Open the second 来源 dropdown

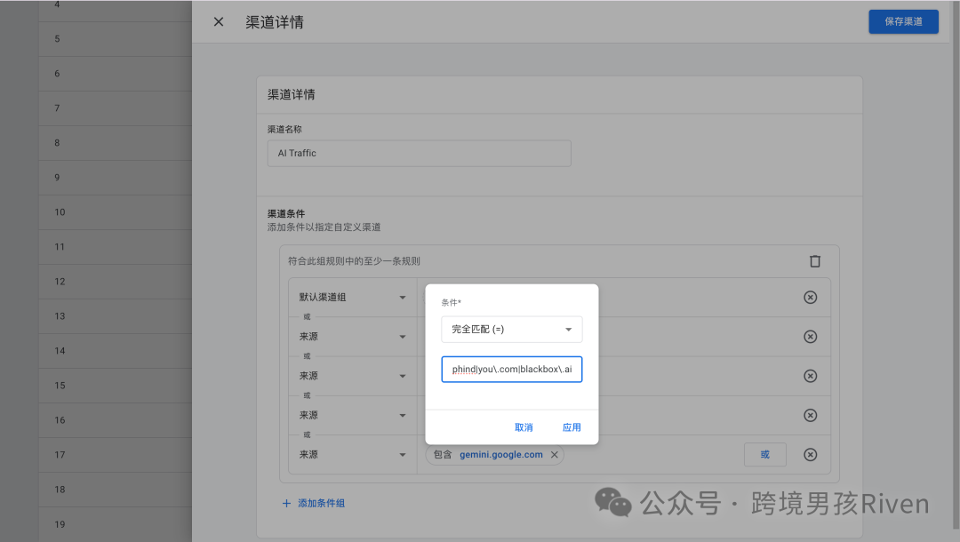point(352,376)
